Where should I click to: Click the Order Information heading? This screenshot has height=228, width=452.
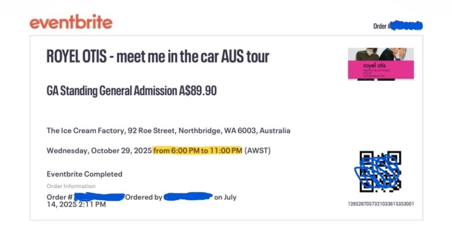(x=71, y=186)
